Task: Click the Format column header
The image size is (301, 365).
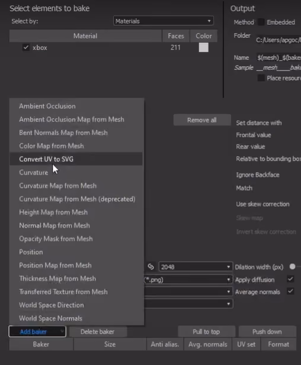Action: click(278, 344)
